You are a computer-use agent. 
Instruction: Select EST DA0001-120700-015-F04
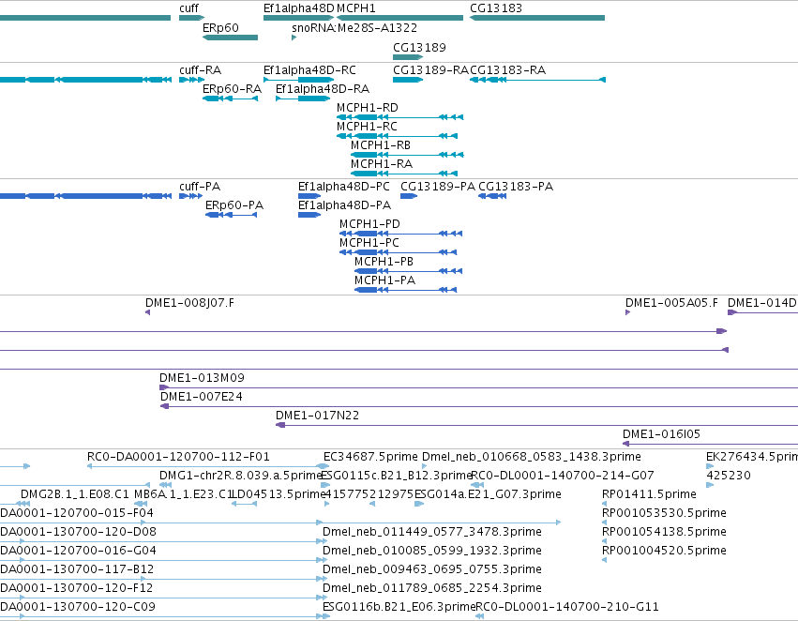[x=76, y=513]
